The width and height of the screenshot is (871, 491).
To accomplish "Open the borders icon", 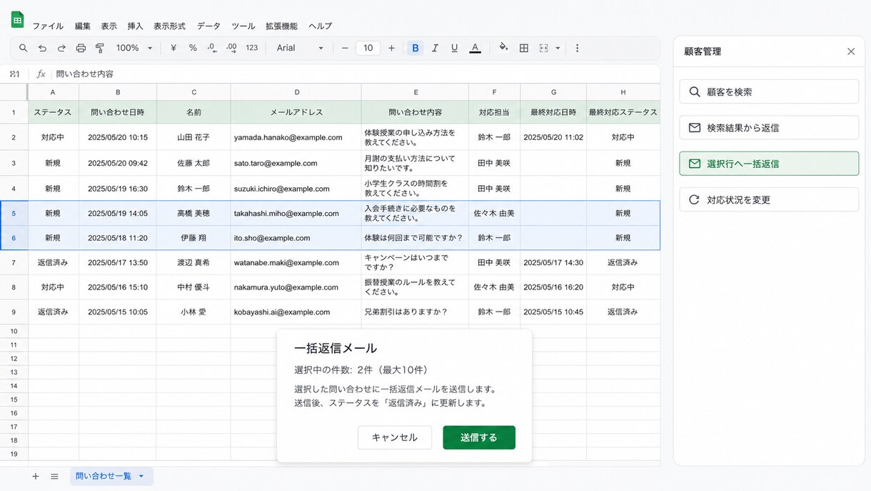I will pyautogui.click(x=524, y=48).
